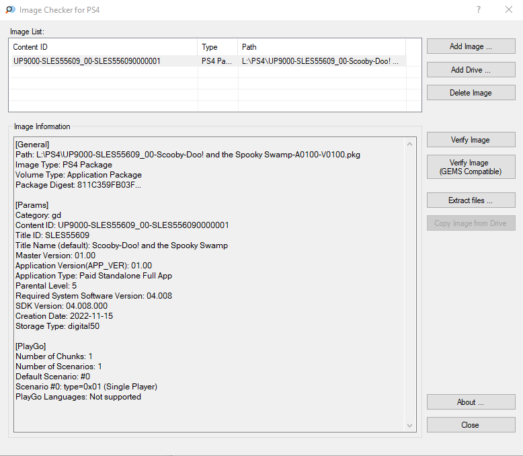The height and width of the screenshot is (456, 523).
Task: Click the 'Path: L:\PS4\...pkg' line in General
Action: [188, 155]
